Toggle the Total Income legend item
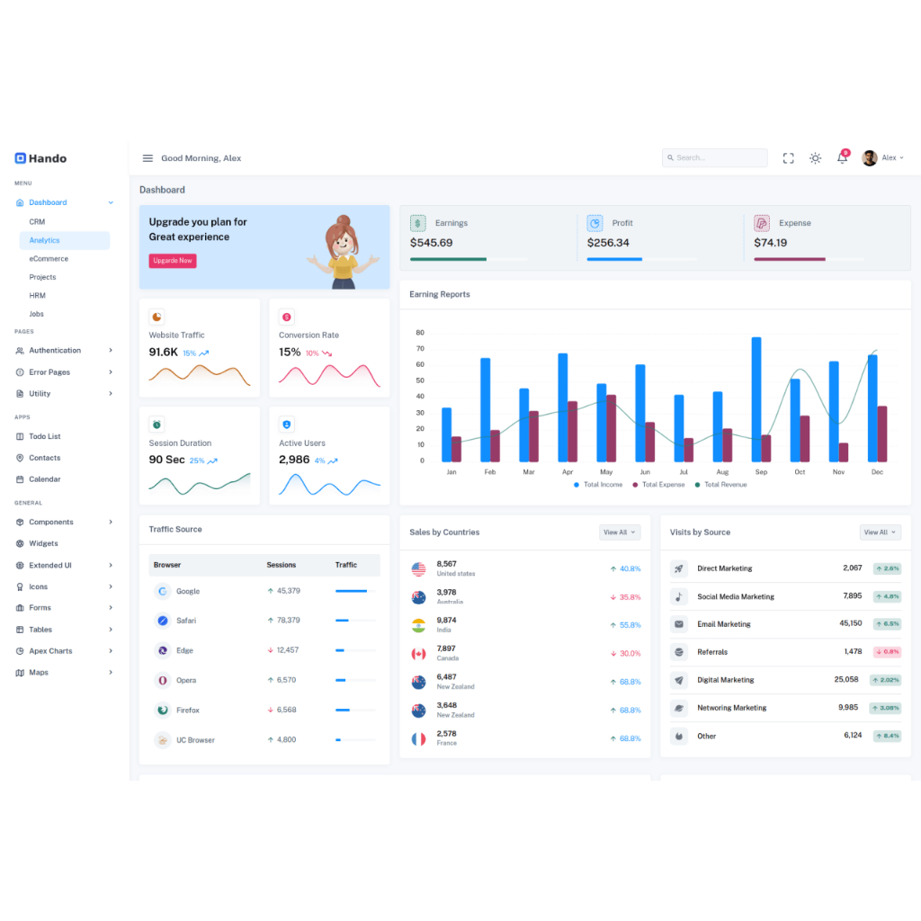 (598, 485)
